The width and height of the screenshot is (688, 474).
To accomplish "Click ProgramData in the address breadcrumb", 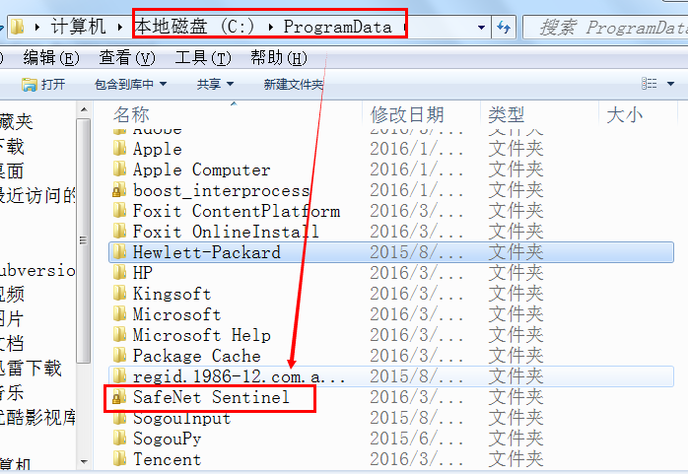I will click(x=337, y=27).
